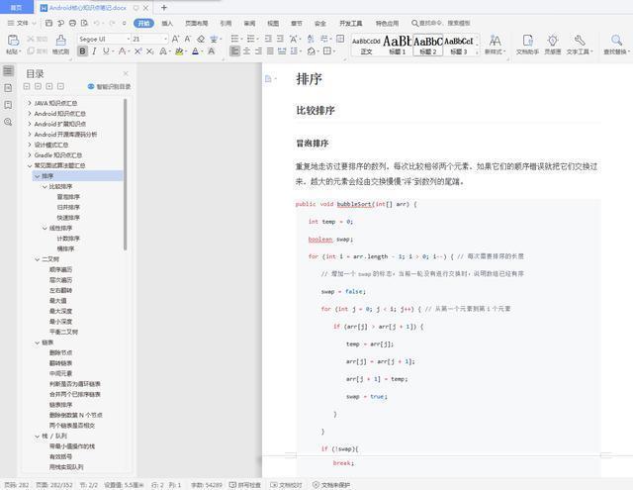Collapse the 排序 tree node
The width and height of the screenshot is (633, 490).
(38, 176)
